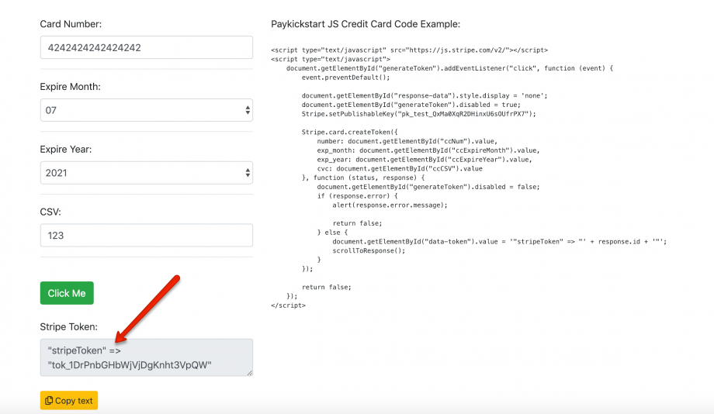Screen dimensions: 714x414
Task: Click the Card Number input field
Action: pyautogui.click(x=146, y=47)
